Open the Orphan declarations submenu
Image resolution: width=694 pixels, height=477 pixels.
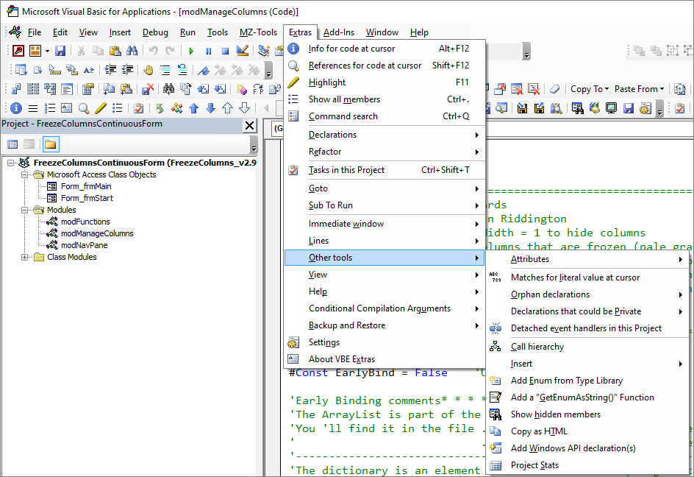tap(588, 294)
